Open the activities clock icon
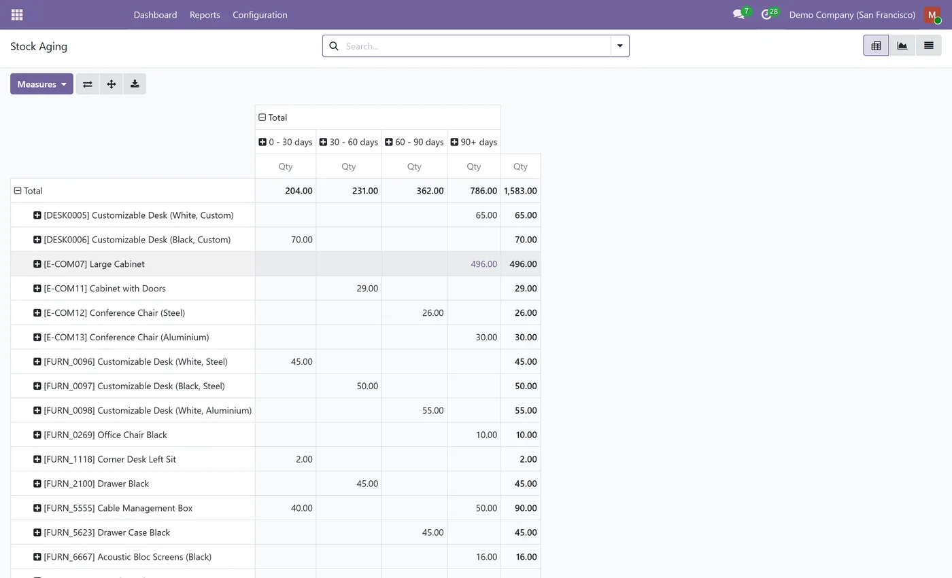The width and height of the screenshot is (952, 578). 768,14
